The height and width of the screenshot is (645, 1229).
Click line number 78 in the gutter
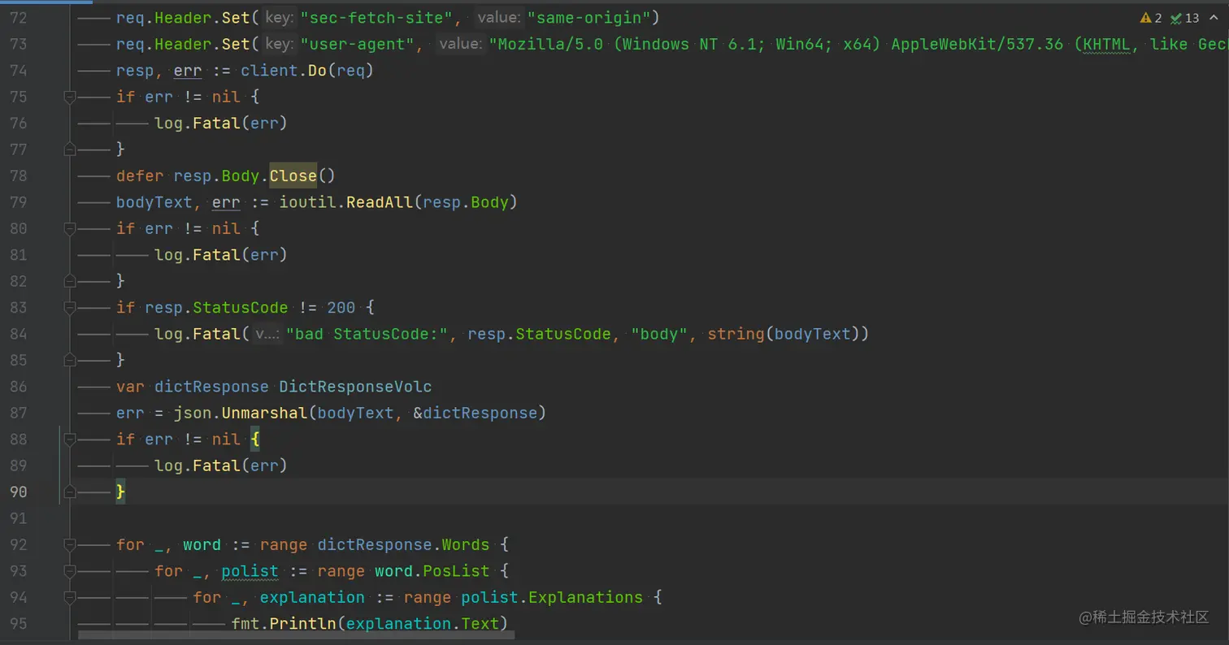coord(18,175)
